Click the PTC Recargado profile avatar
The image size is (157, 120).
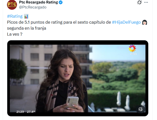coord(12,5)
